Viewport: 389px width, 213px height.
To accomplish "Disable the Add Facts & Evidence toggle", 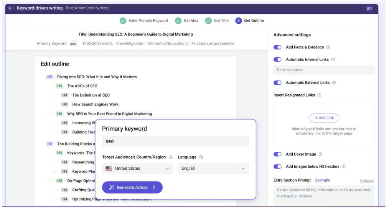I will click(x=277, y=48).
